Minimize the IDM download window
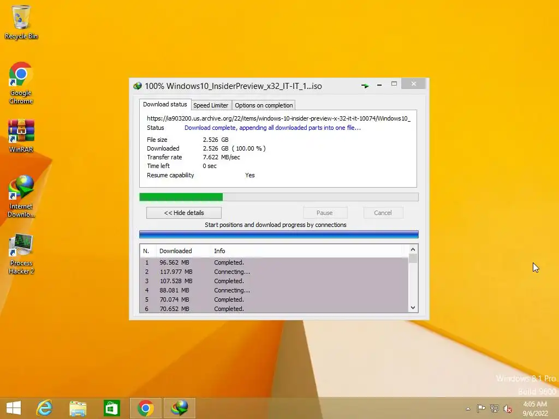This screenshot has height=419, width=559. coord(379,85)
